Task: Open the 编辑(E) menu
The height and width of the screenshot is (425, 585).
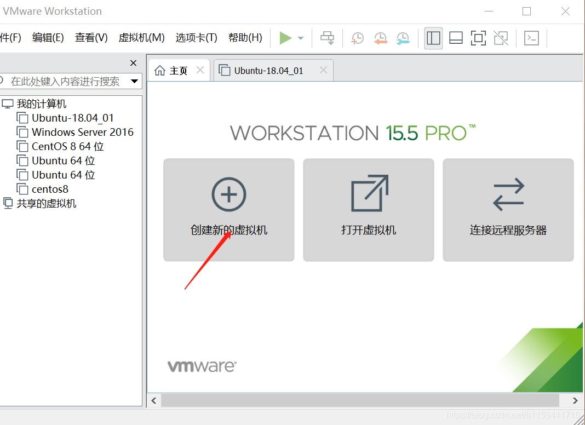Action: [x=48, y=38]
